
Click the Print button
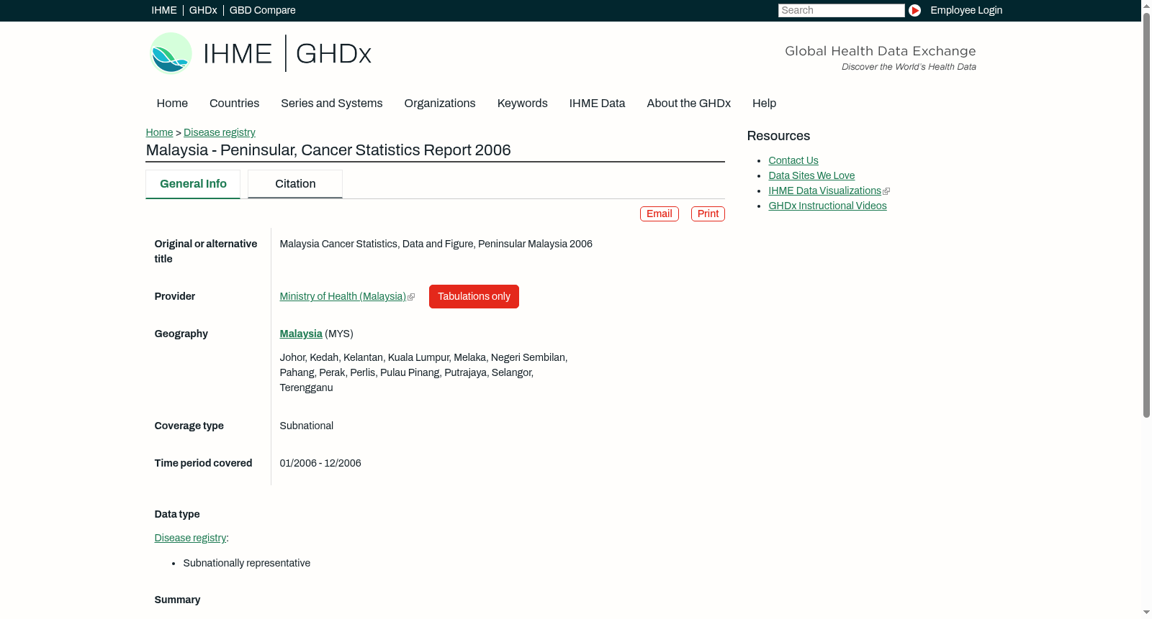point(708,214)
